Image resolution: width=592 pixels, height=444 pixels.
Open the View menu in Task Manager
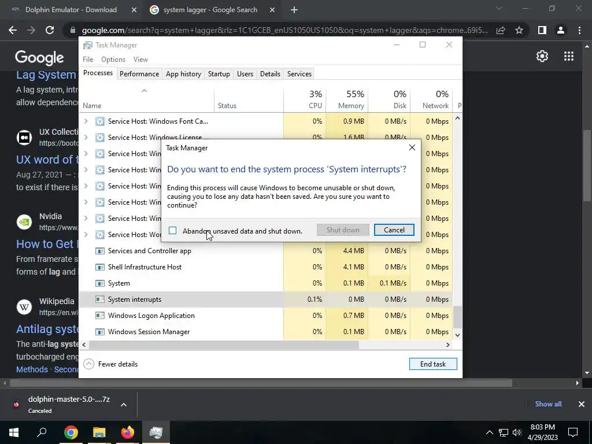coord(140,60)
